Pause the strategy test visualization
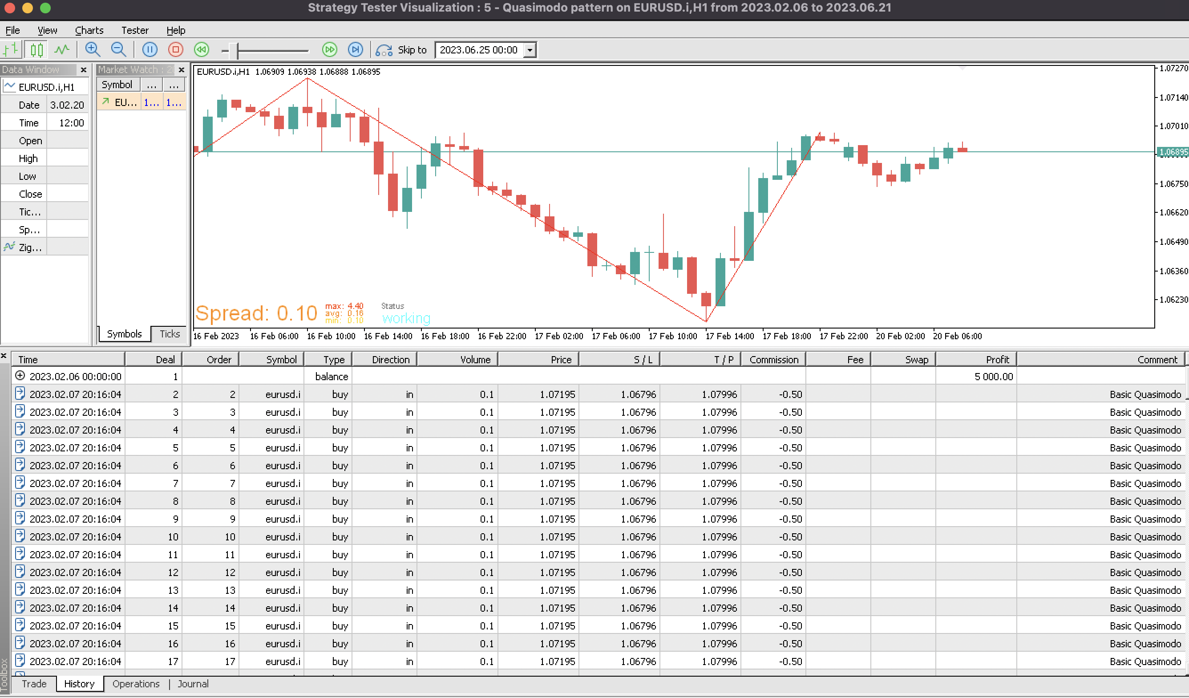1189x698 pixels. 150,49
